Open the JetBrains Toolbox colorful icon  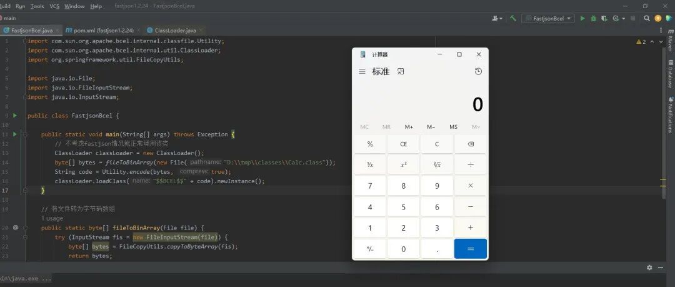coord(669,19)
